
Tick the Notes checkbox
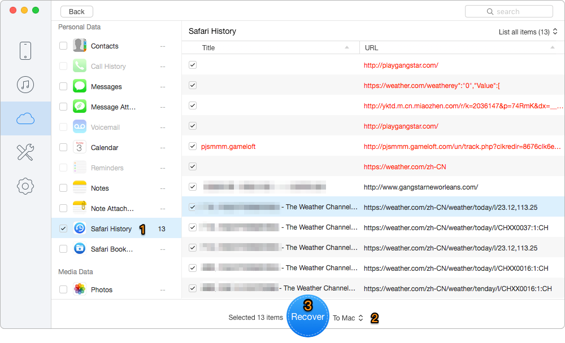[63, 188]
